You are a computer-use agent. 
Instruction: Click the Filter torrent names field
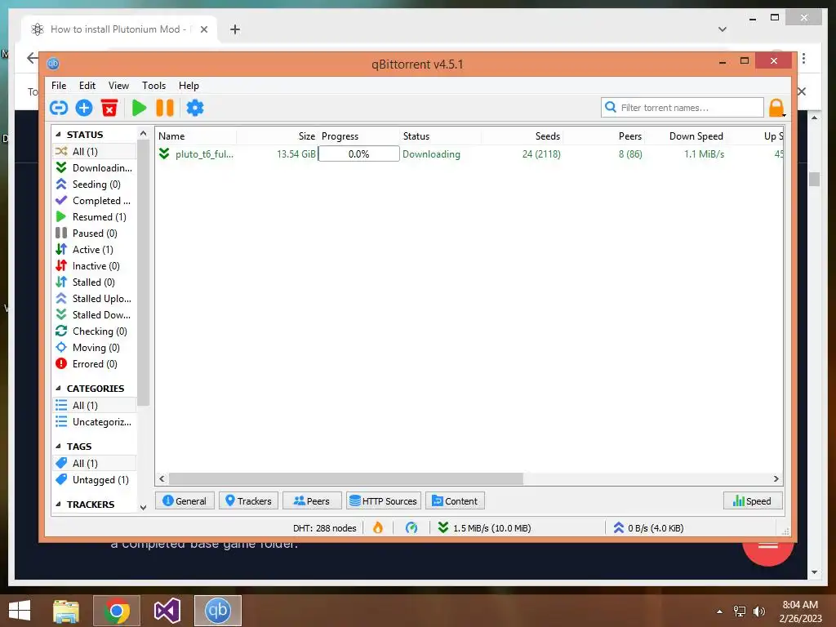[682, 108]
